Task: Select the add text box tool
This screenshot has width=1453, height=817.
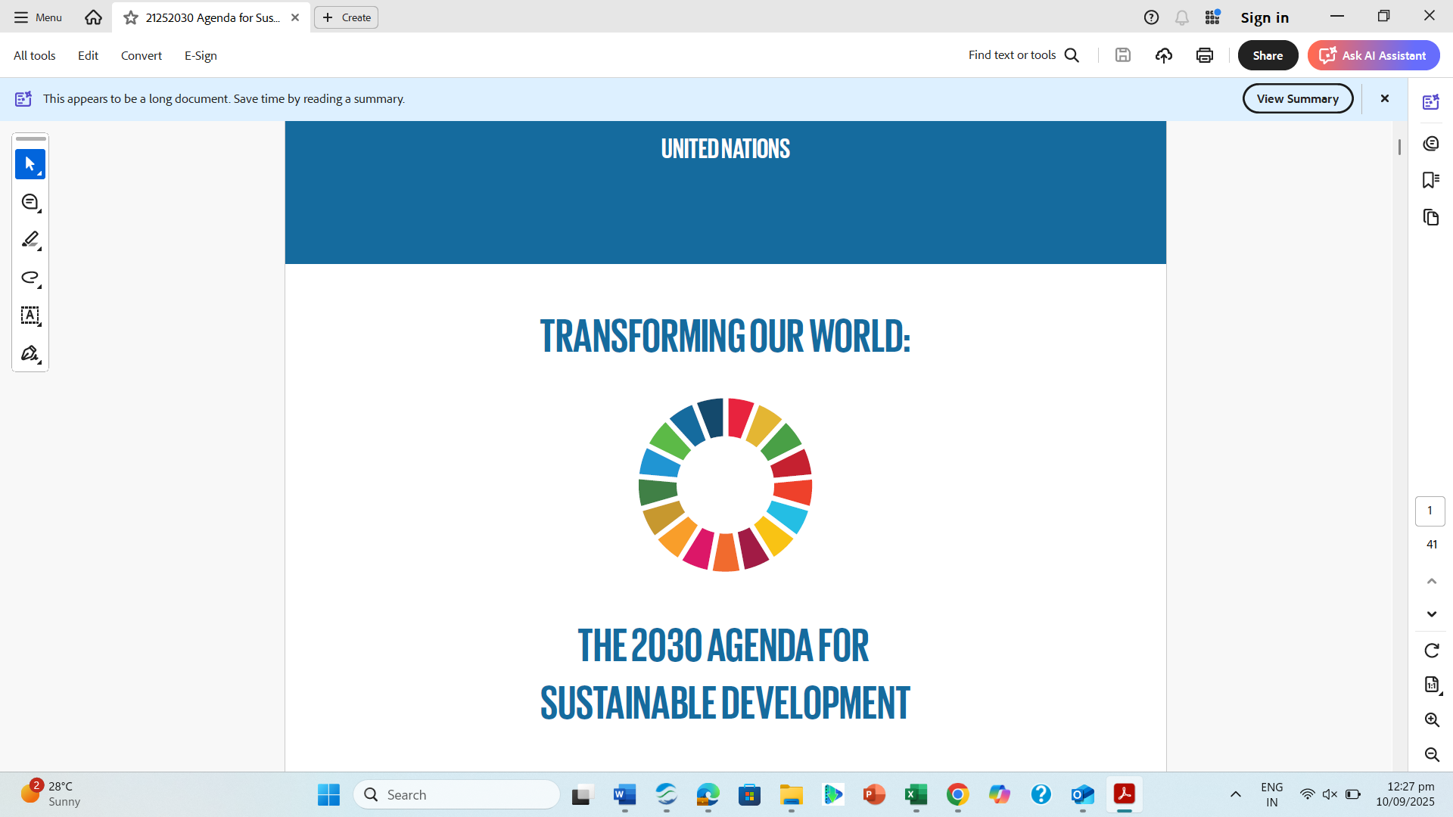Action: (x=30, y=315)
